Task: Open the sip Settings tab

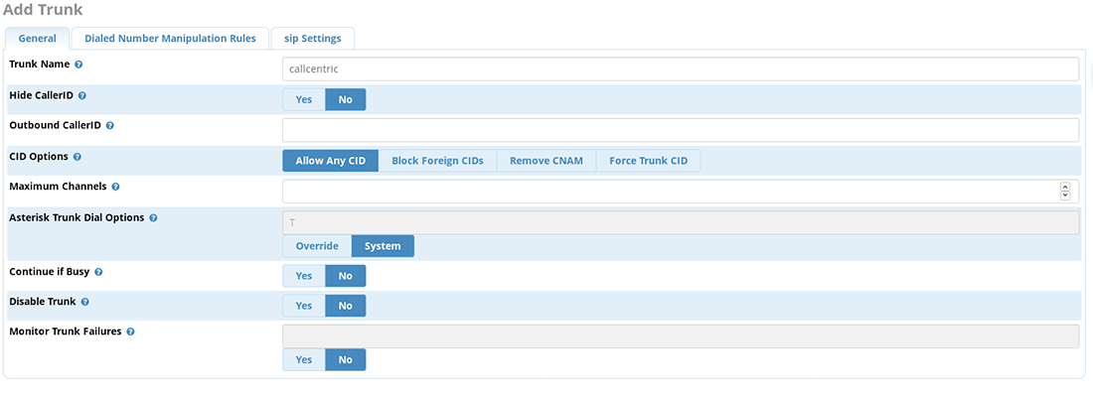Action: coord(313,39)
